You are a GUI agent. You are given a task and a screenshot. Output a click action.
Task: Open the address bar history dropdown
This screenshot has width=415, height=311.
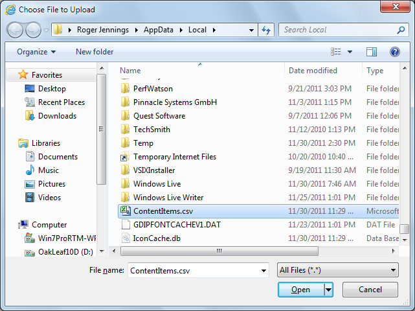251,30
